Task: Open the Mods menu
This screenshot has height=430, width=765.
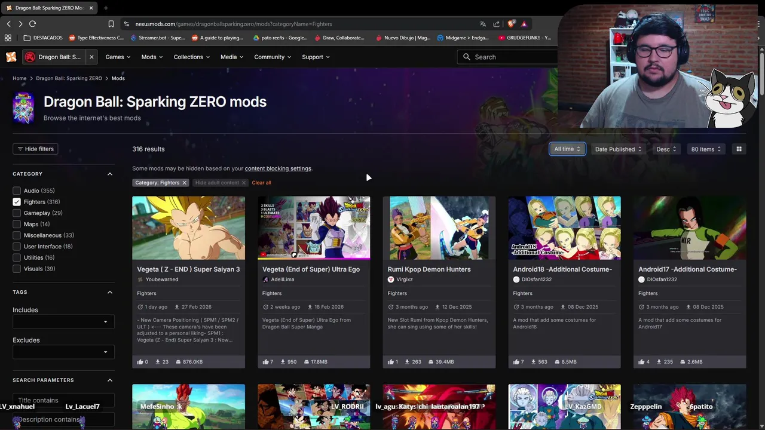Action: tap(152, 57)
